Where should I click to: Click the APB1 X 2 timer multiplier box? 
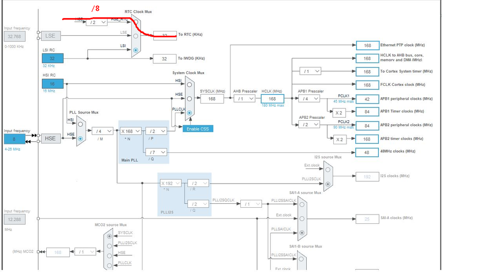(339, 113)
